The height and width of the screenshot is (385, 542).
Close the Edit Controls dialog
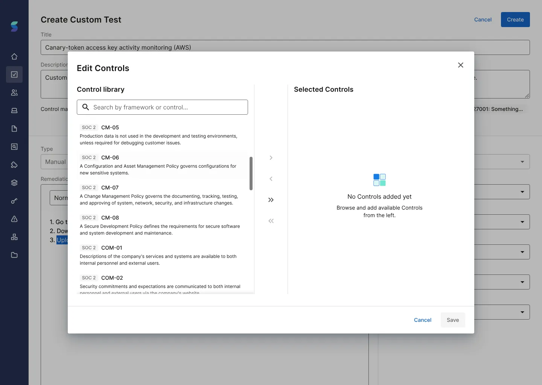[x=460, y=65]
